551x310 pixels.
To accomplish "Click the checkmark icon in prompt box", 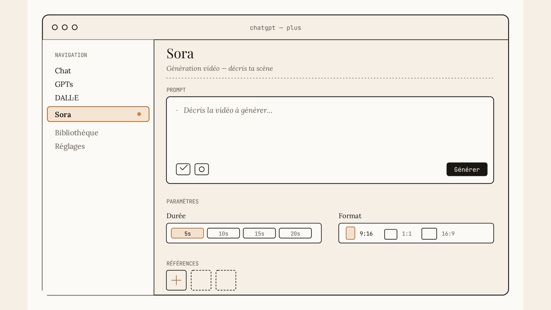I will [x=183, y=169].
